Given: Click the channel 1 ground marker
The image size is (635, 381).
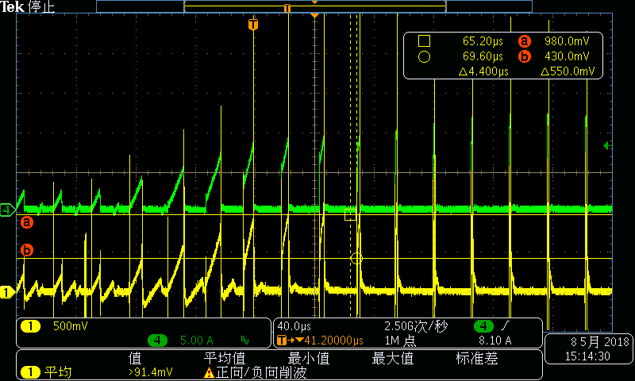Looking at the screenshot, I should (6, 292).
